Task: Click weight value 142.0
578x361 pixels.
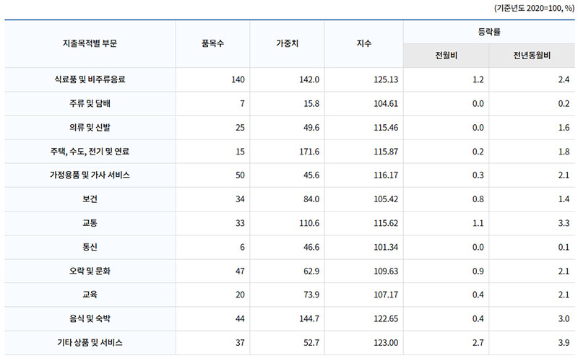Action: point(309,79)
